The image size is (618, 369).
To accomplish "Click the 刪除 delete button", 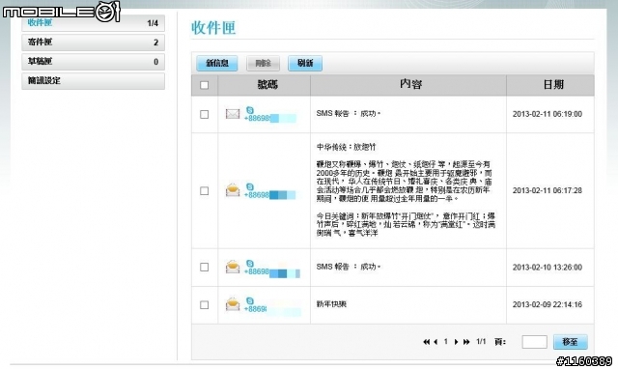I will point(263,63).
